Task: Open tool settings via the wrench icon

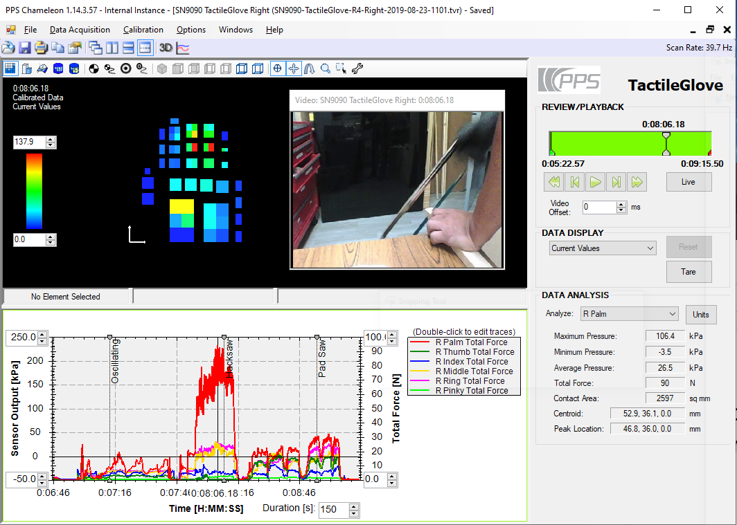Action: [357, 68]
